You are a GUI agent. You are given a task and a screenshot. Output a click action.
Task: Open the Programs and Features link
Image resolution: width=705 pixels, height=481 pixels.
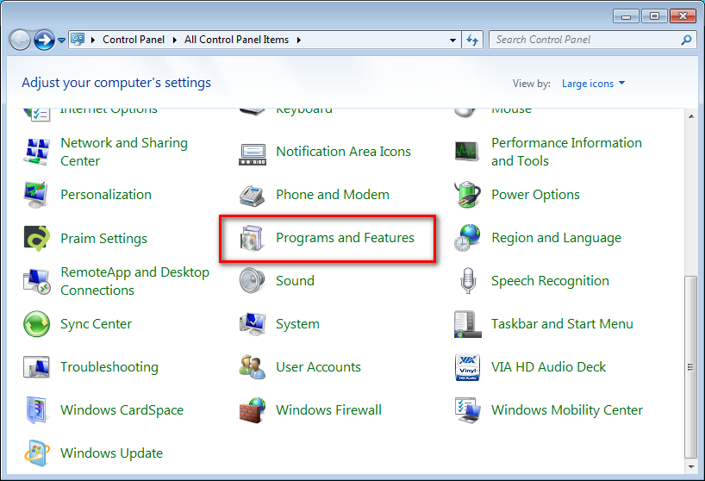[x=345, y=238]
